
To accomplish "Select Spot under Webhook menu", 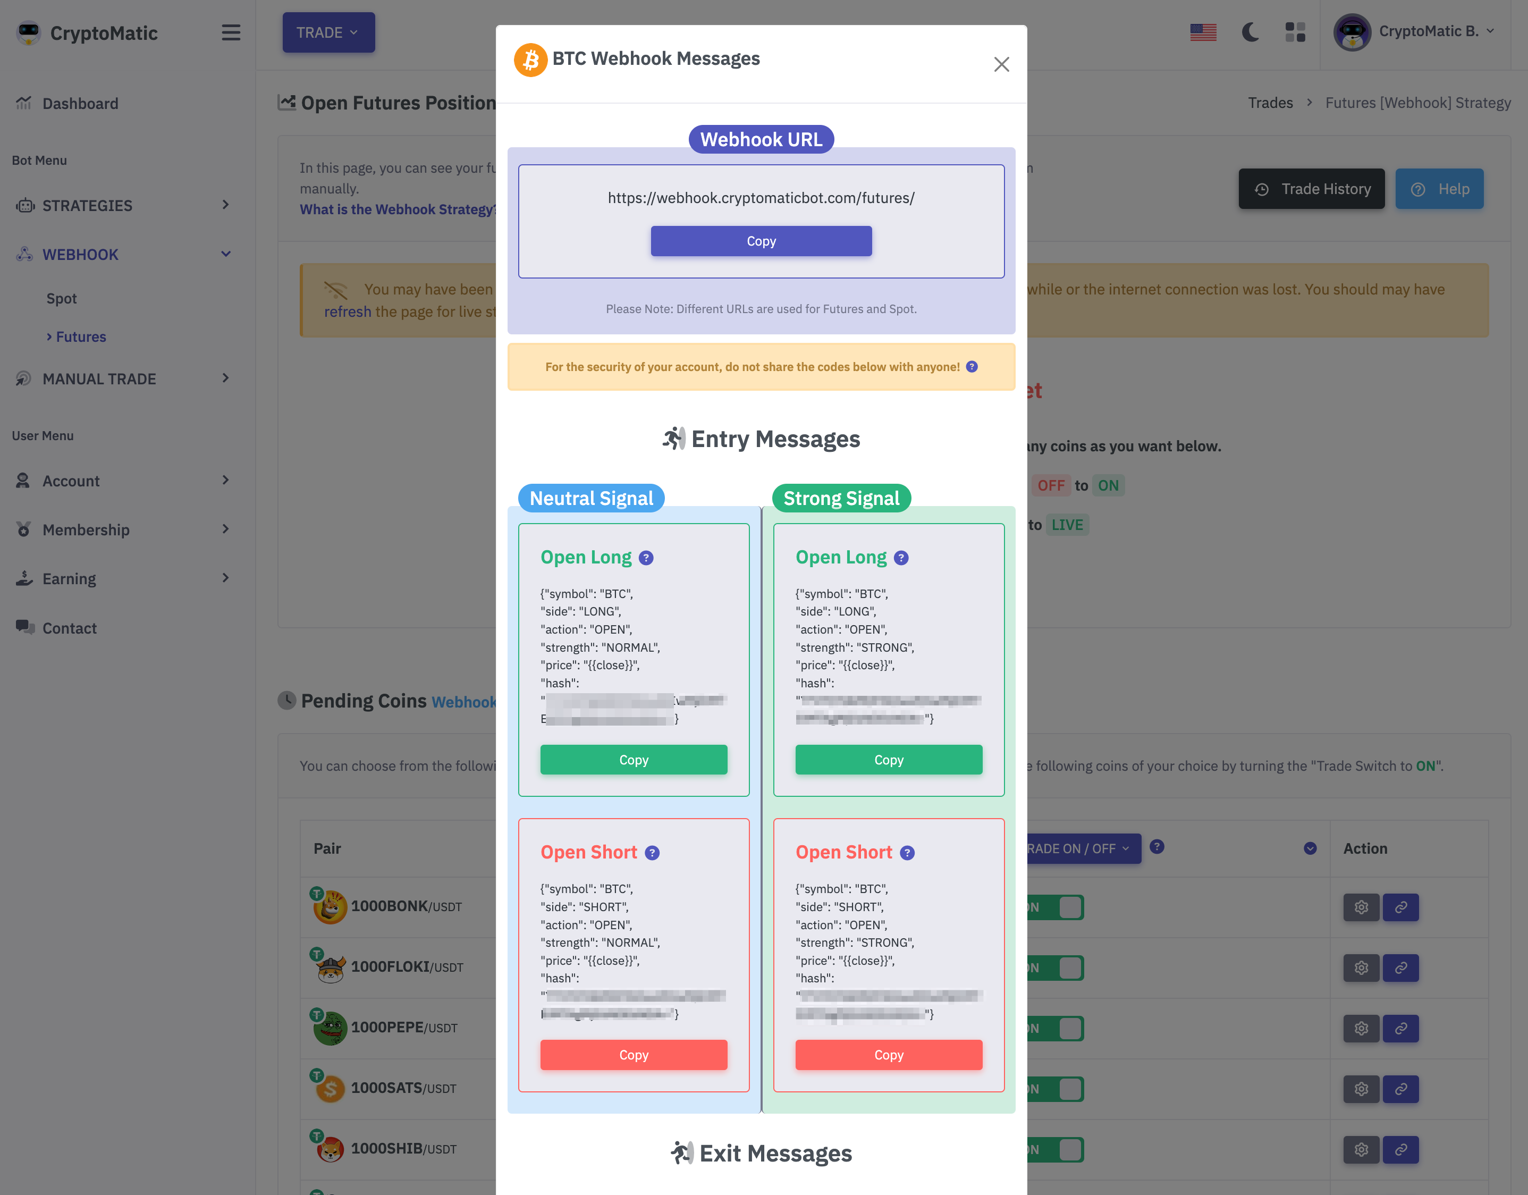I will point(62,299).
